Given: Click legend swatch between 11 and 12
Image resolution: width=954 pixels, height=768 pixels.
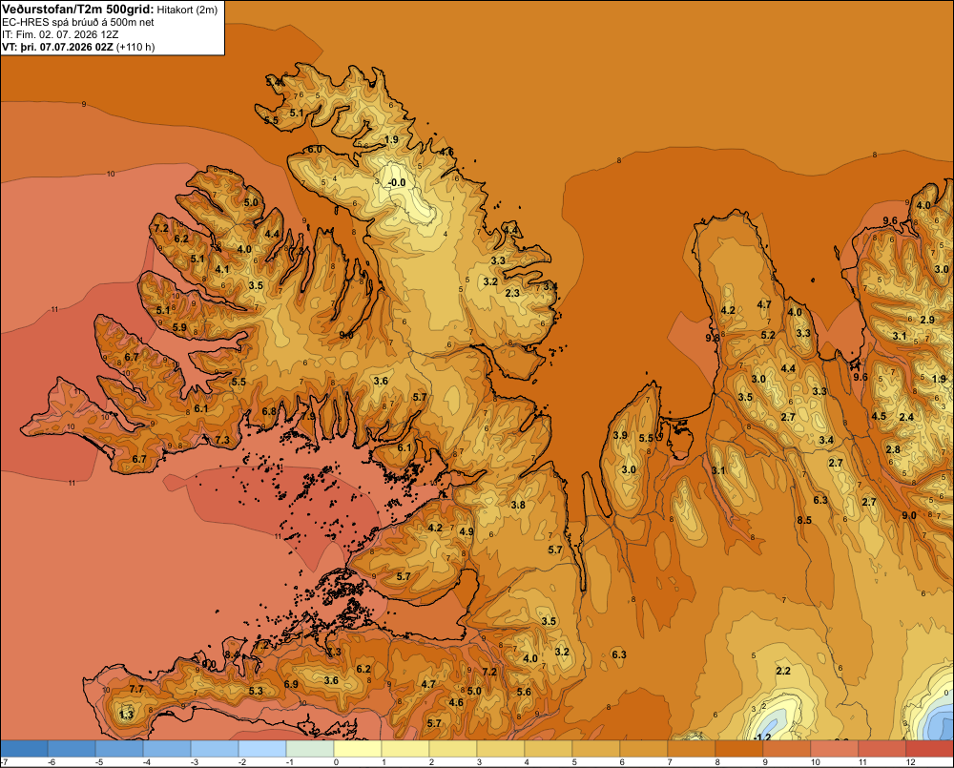Looking at the screenshot, I should coord(882,748).
